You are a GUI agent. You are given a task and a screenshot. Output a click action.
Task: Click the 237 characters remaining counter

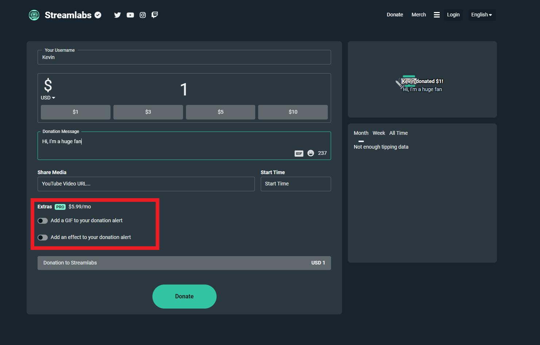[322, 153]
